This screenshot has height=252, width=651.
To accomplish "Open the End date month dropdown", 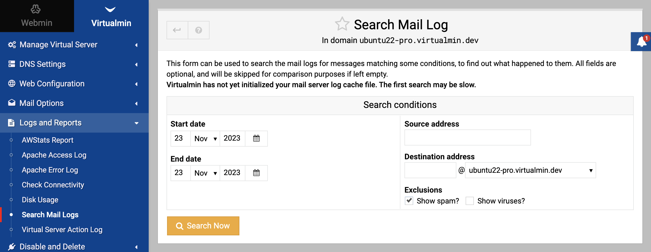I will click(x=205, y=173).
